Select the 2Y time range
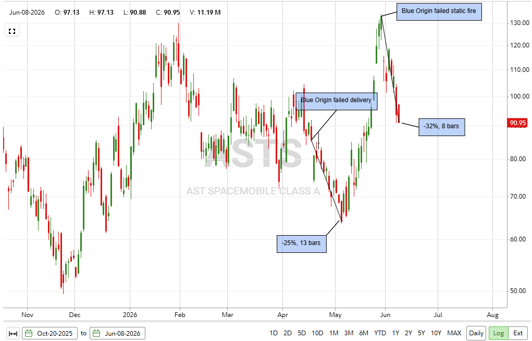 [409, 333]
